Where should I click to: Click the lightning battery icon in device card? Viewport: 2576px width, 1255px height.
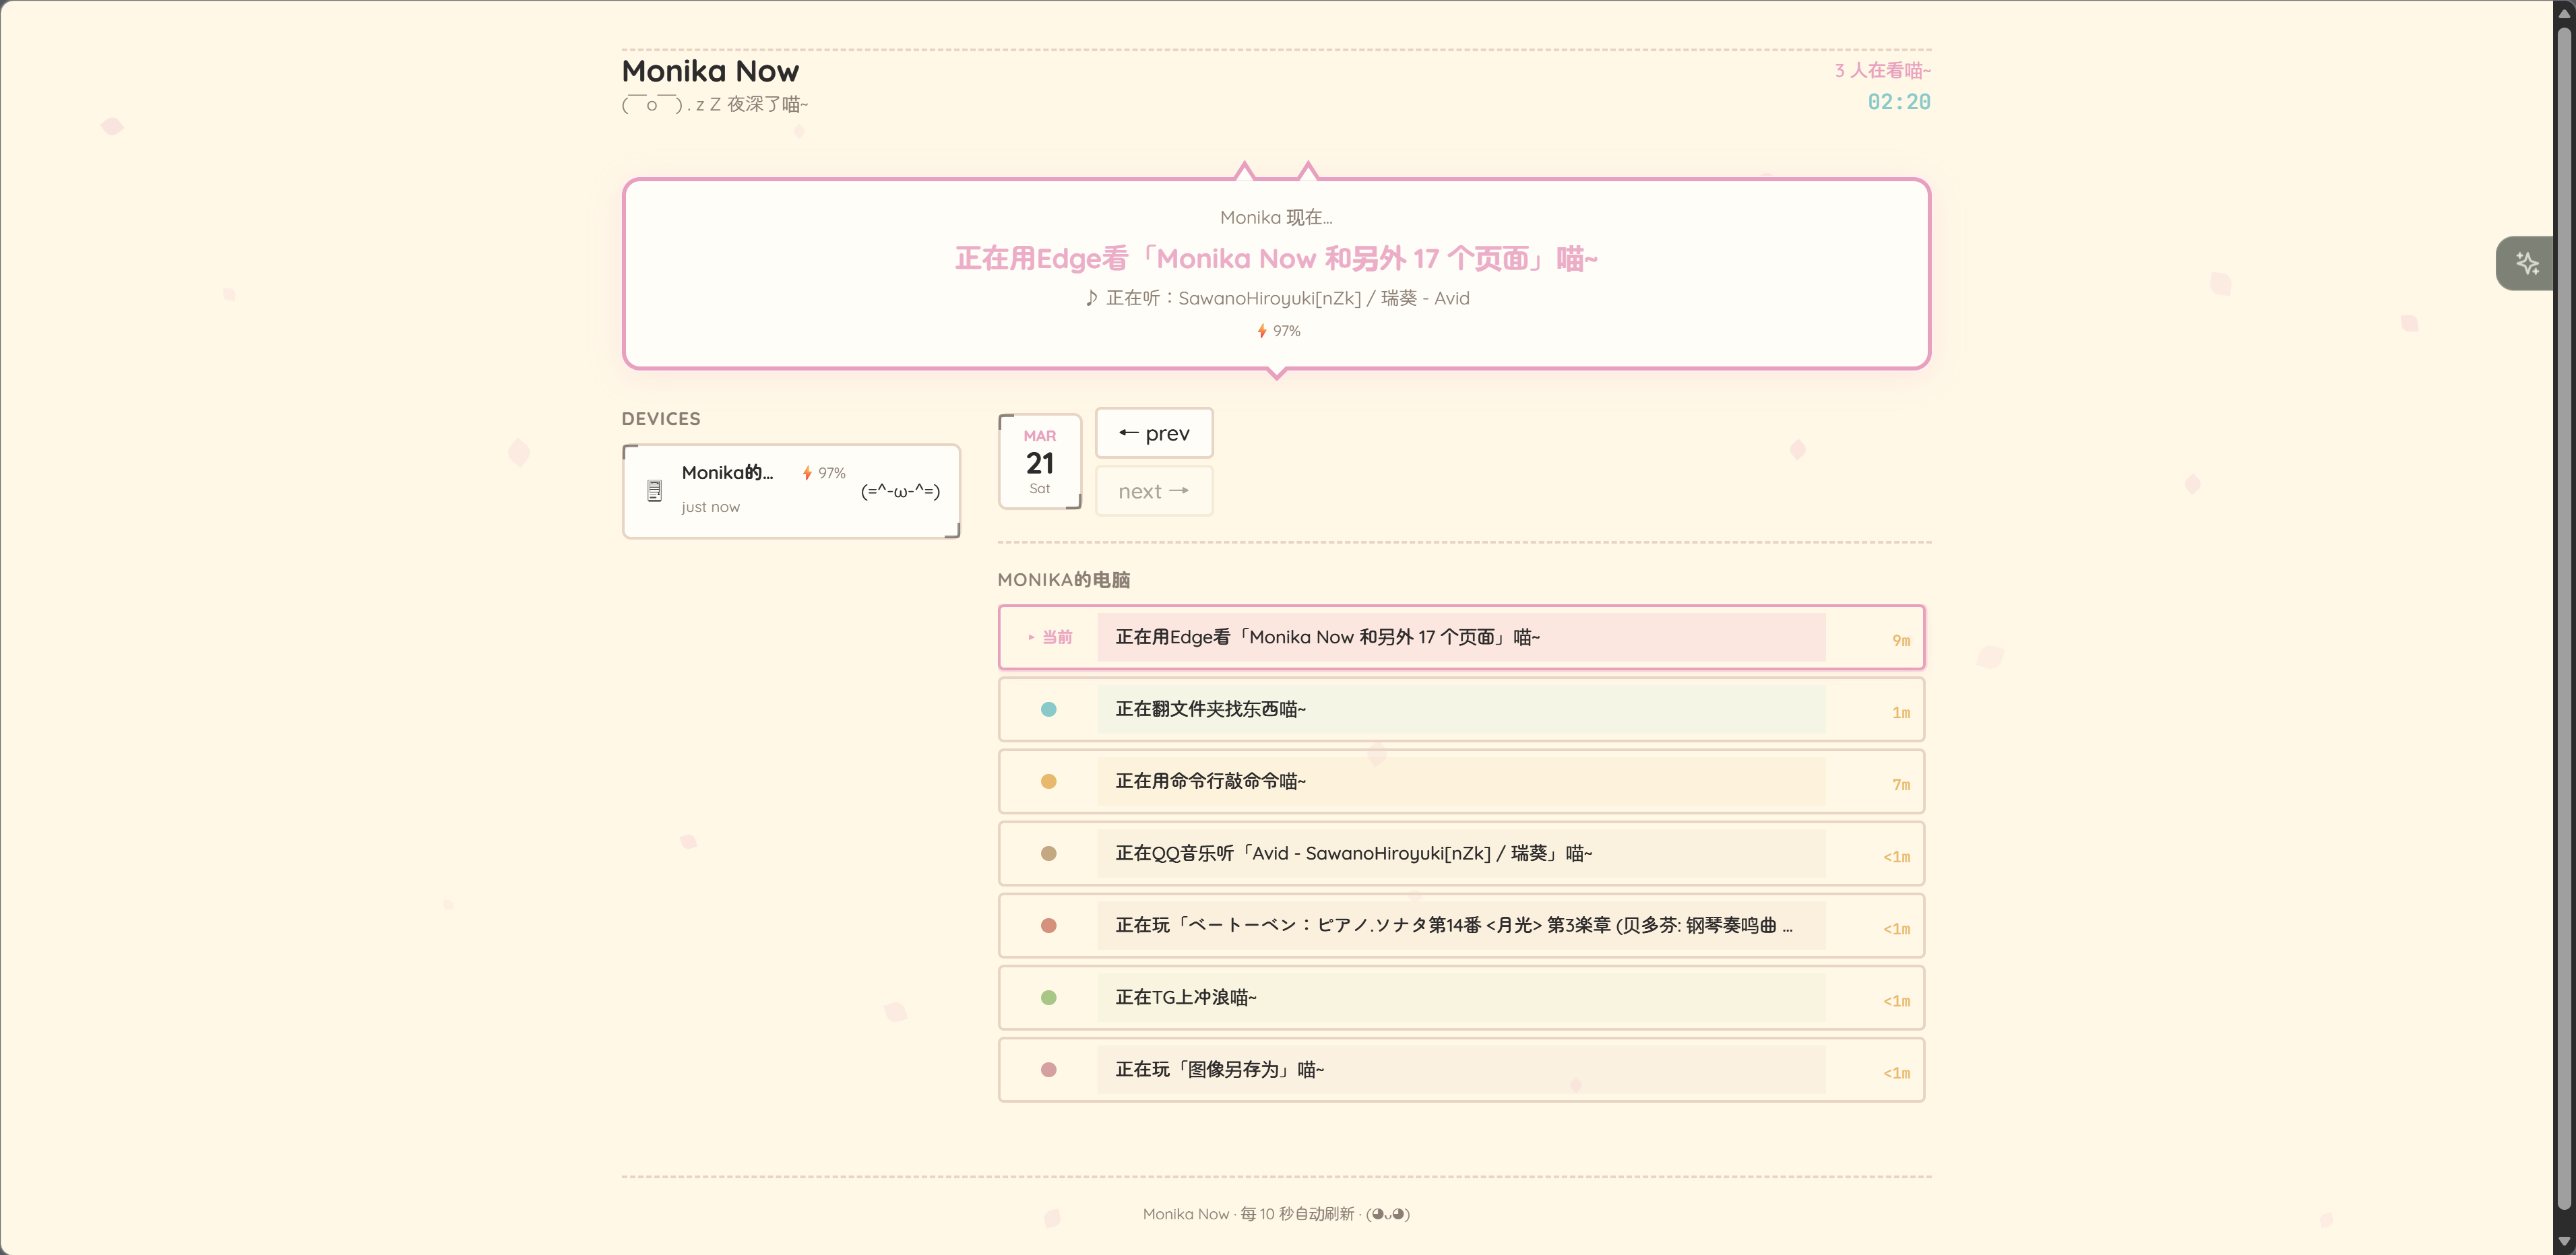[x=807, y=473]
